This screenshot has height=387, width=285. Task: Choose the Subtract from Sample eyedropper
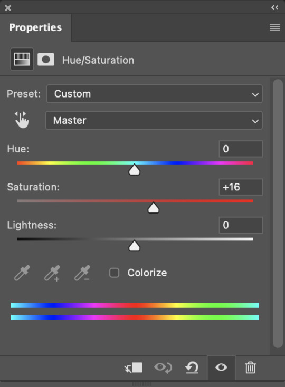[82, 273]
